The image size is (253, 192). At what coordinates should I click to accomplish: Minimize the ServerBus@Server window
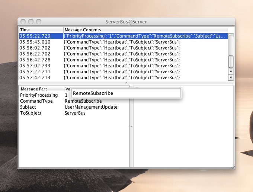pos(31,22)
